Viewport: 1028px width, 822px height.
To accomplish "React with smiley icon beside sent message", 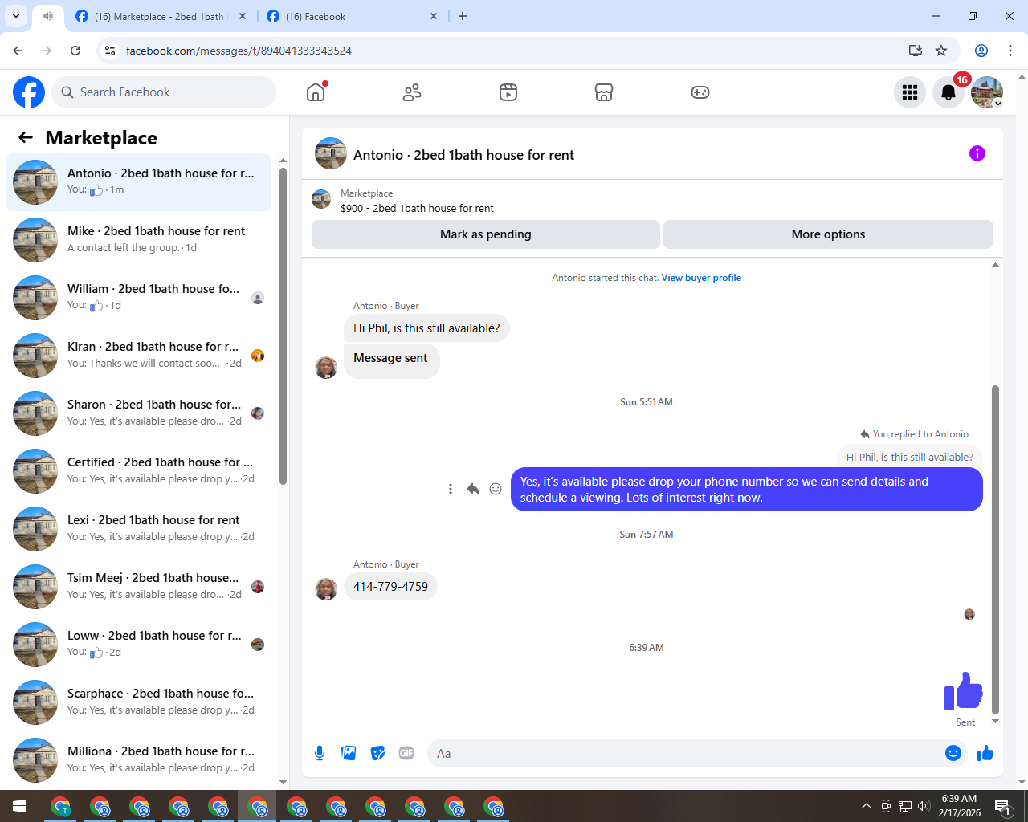I will [496, 489].
